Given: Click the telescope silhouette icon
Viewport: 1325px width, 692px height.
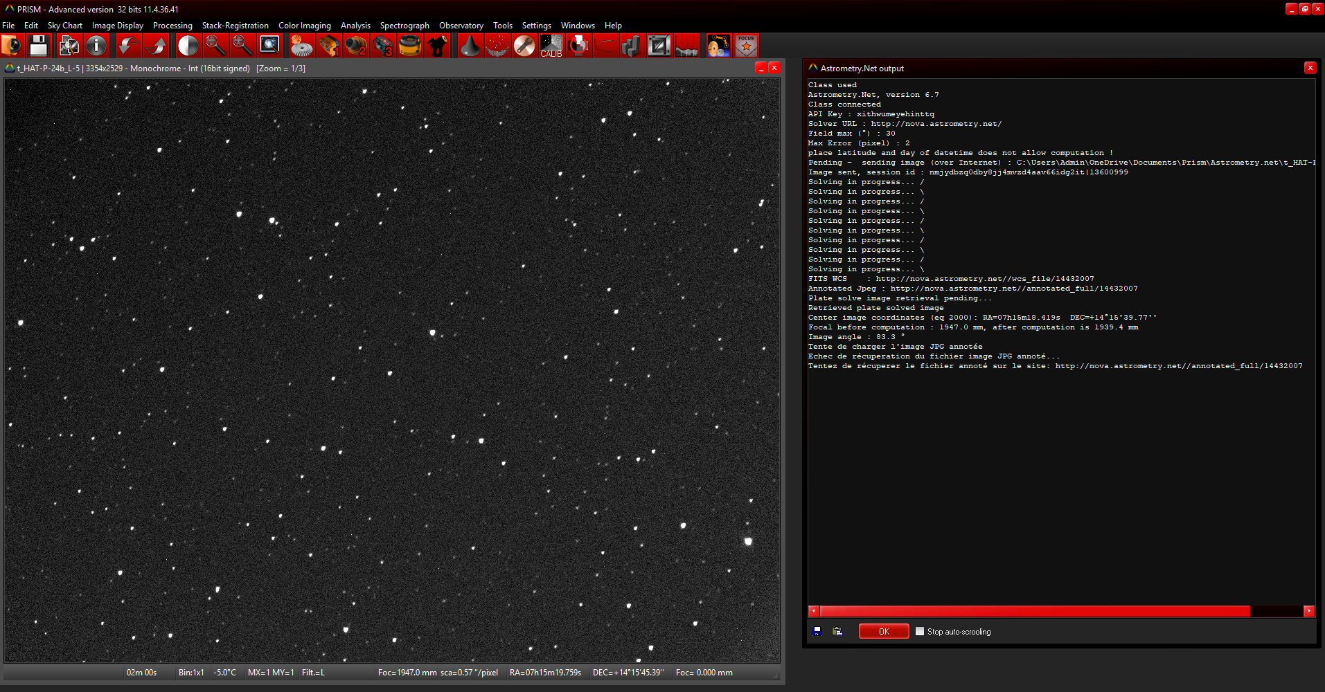Looking at the screenshot, I should [x=437, y=46].
